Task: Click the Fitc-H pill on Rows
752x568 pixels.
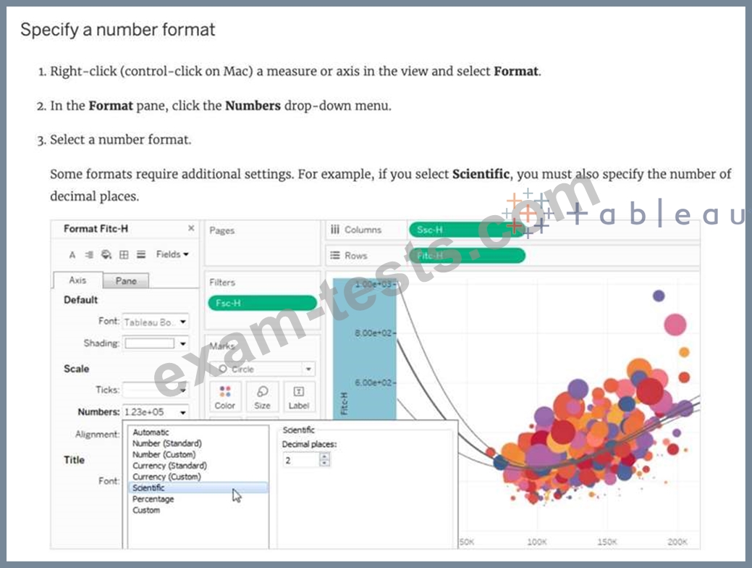Action: pos(467,256)
